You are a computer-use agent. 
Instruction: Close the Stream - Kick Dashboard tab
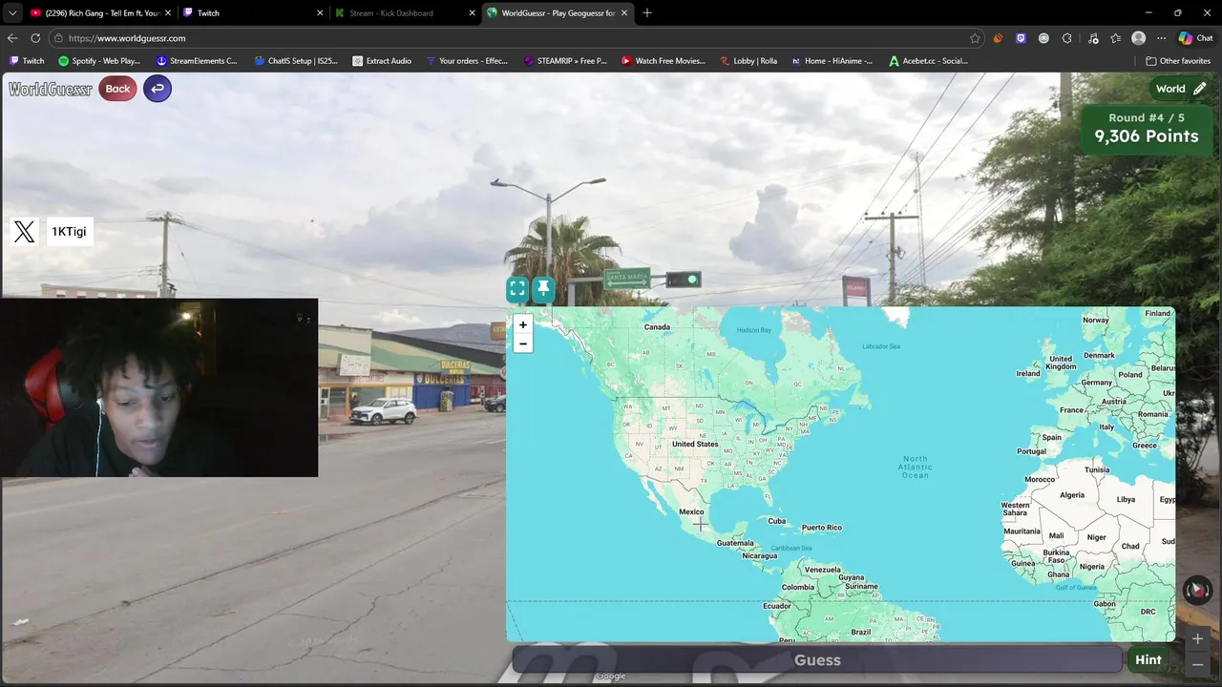pos(472,13)
